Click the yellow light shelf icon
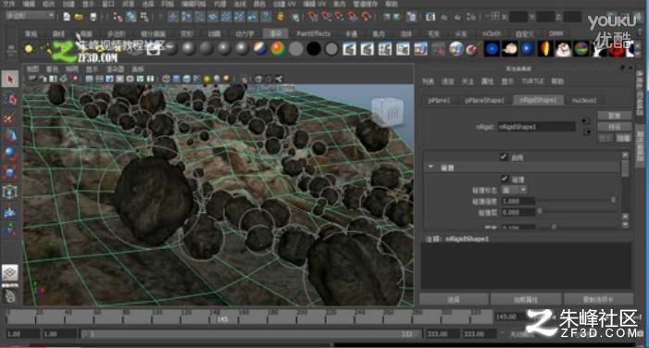 29,49
